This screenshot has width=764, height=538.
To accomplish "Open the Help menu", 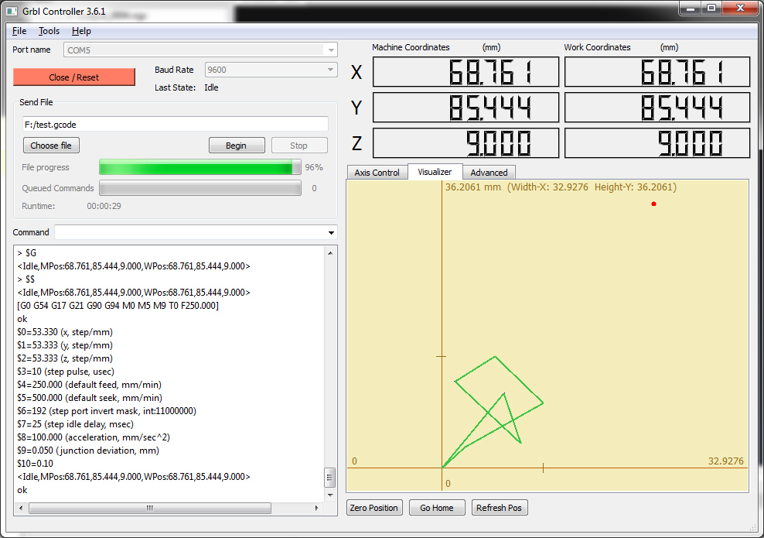I will tap(81, 31).
